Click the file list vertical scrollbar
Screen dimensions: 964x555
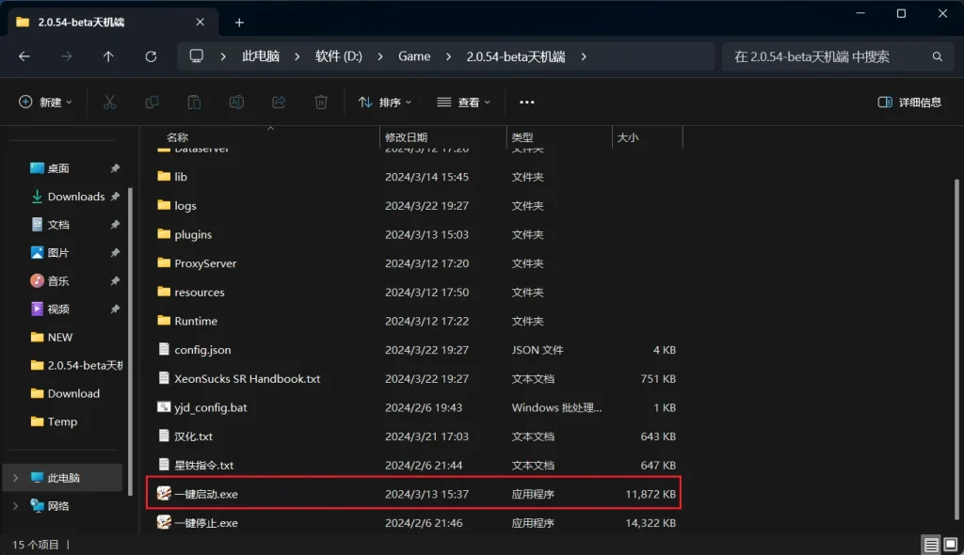point(957,329)
